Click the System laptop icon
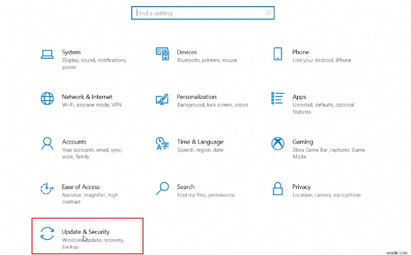The width and height of the screenshot is (411, 256). click(x=47, y=54)
